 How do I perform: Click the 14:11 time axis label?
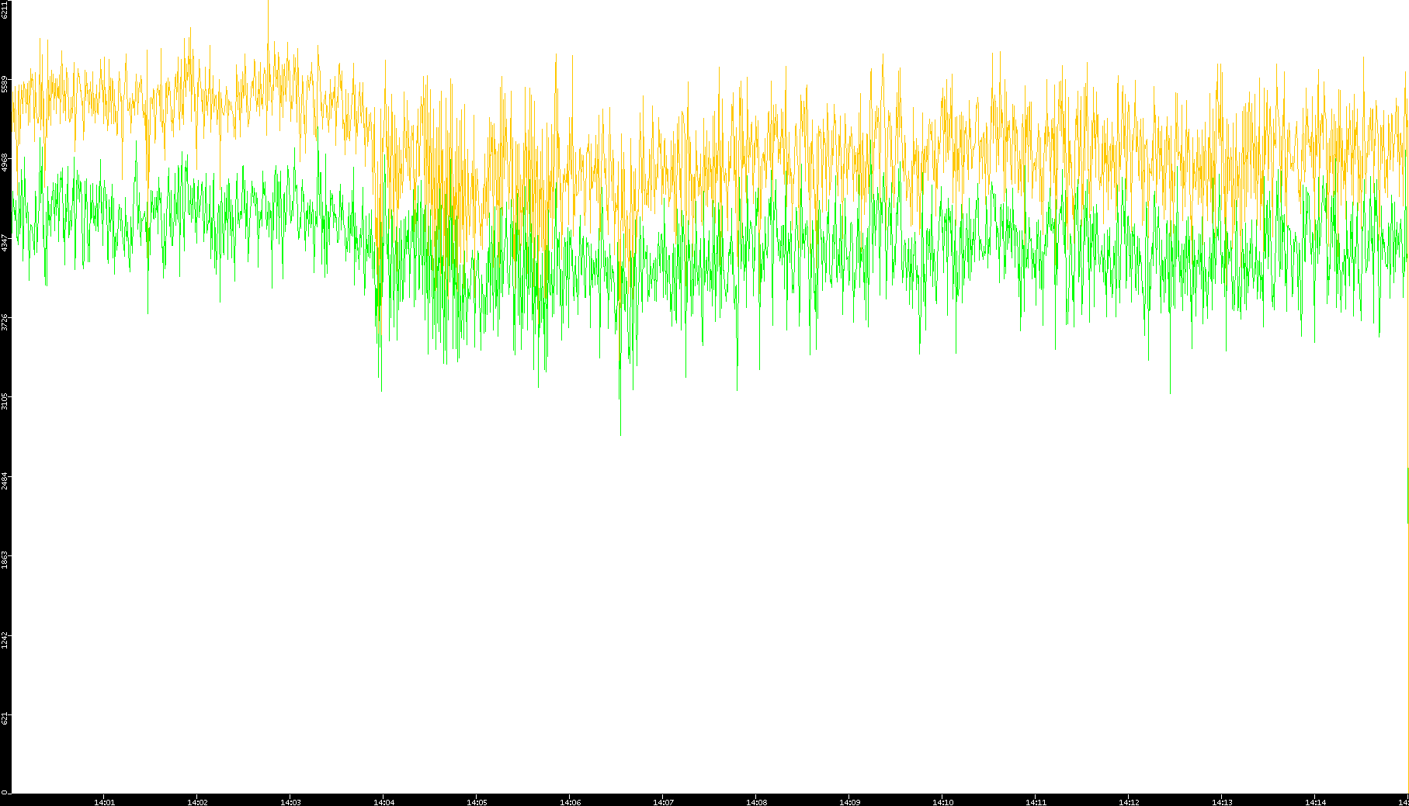coord(1036,802)
